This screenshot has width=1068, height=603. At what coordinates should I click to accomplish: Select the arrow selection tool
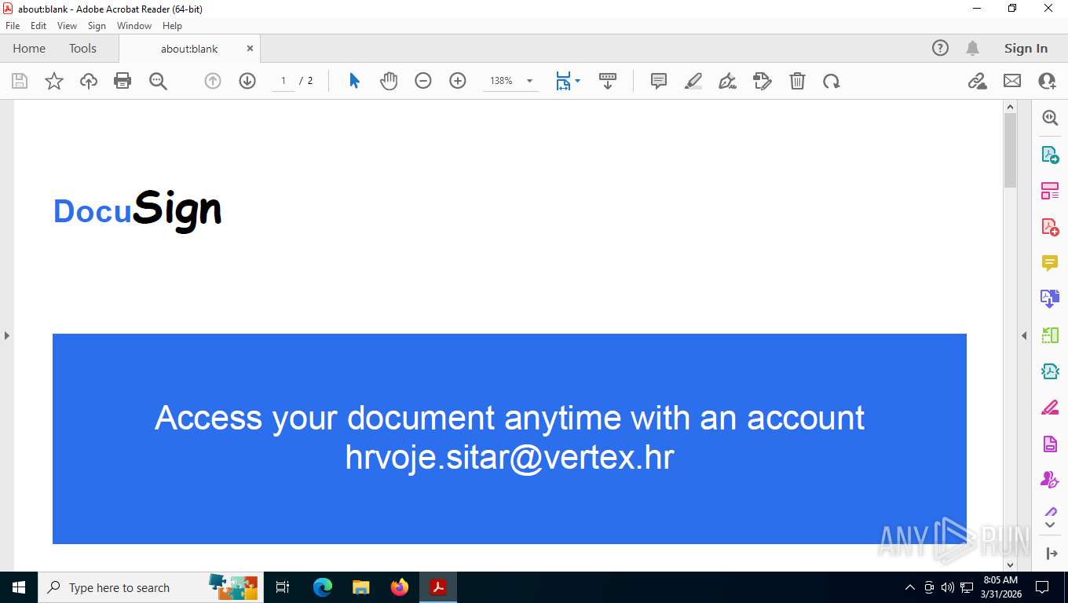coord(354,81)
